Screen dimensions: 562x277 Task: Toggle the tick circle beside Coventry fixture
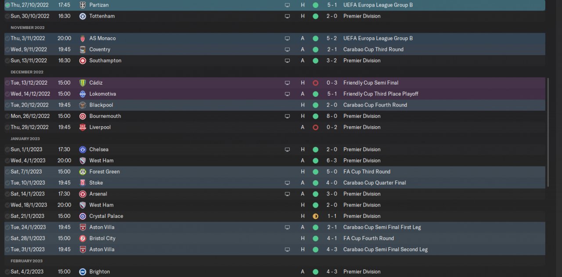coord(7,50)
